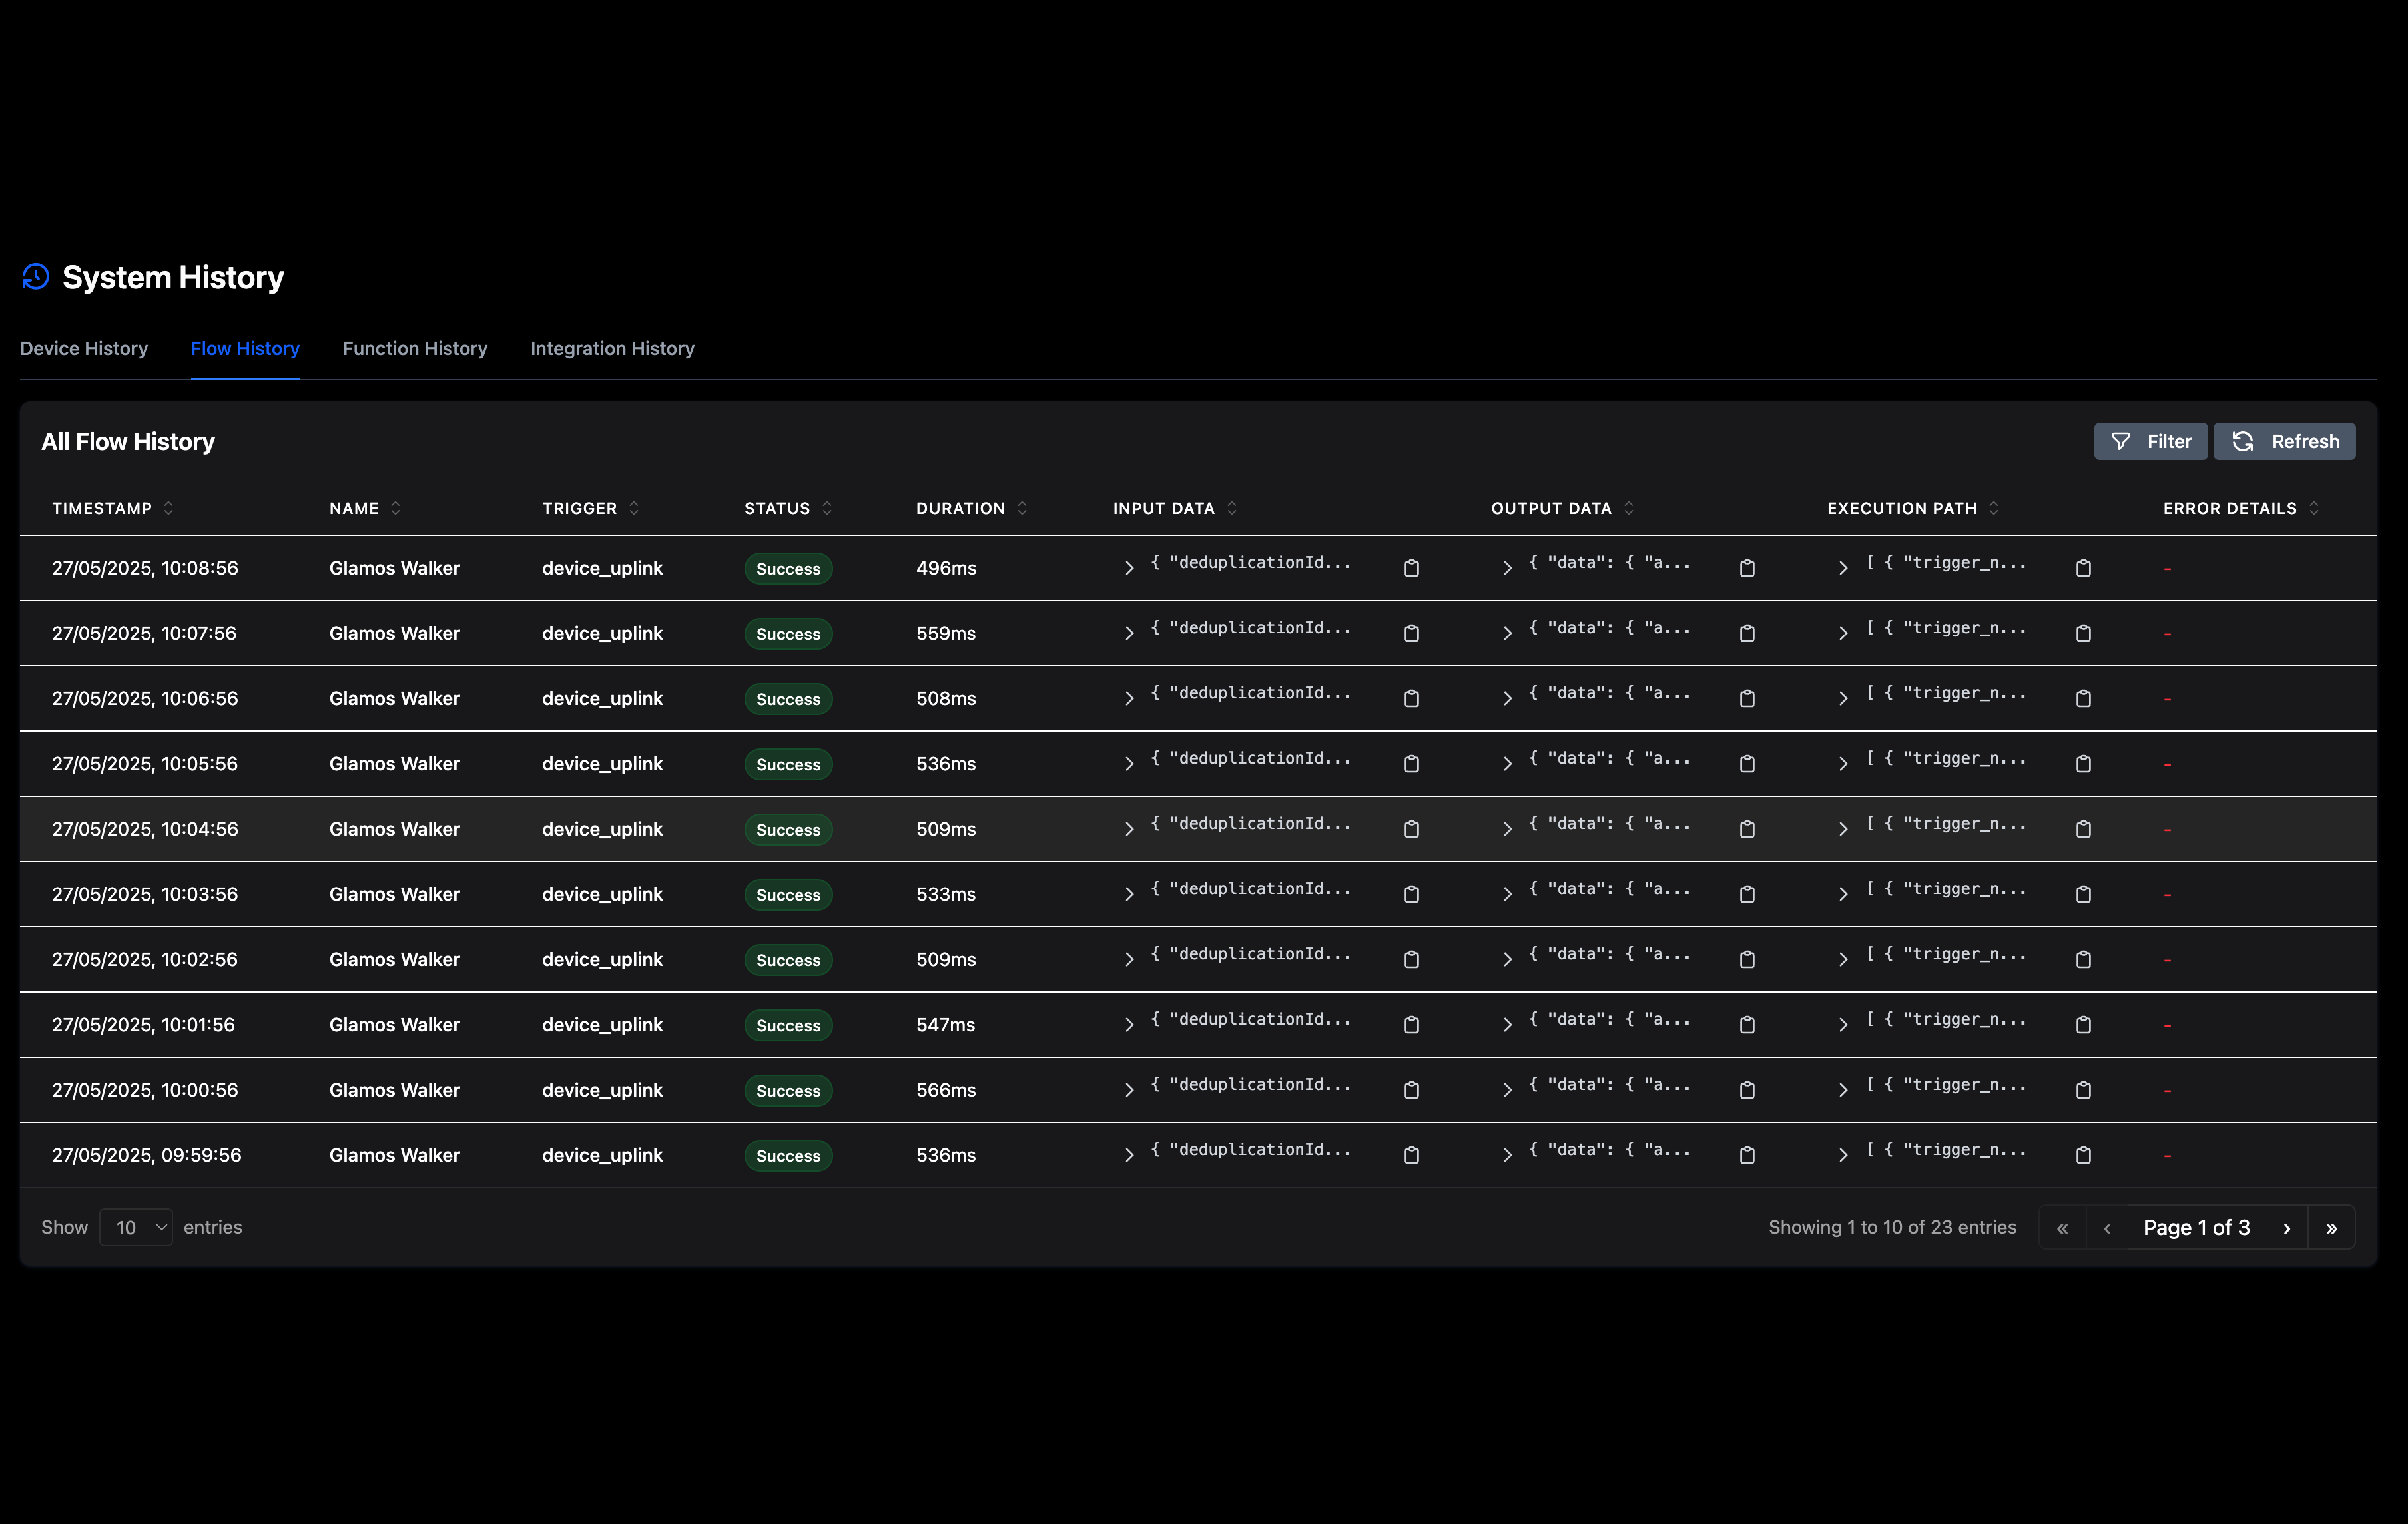This screenshot has height=1524, width=2408.
Task: Expand output data JSON for 10:08:56 row
Action: click(1507, 568)
